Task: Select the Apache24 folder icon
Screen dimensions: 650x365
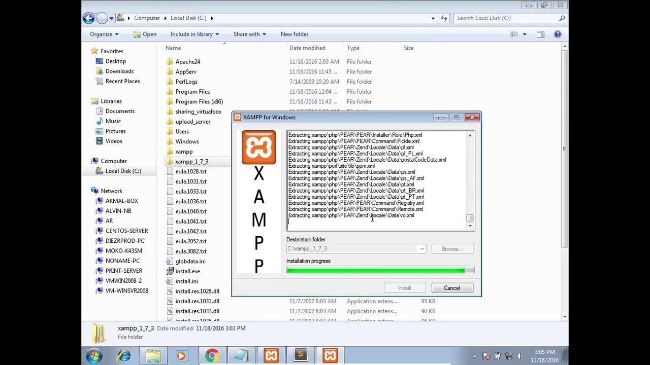Action: coord(170,61)
